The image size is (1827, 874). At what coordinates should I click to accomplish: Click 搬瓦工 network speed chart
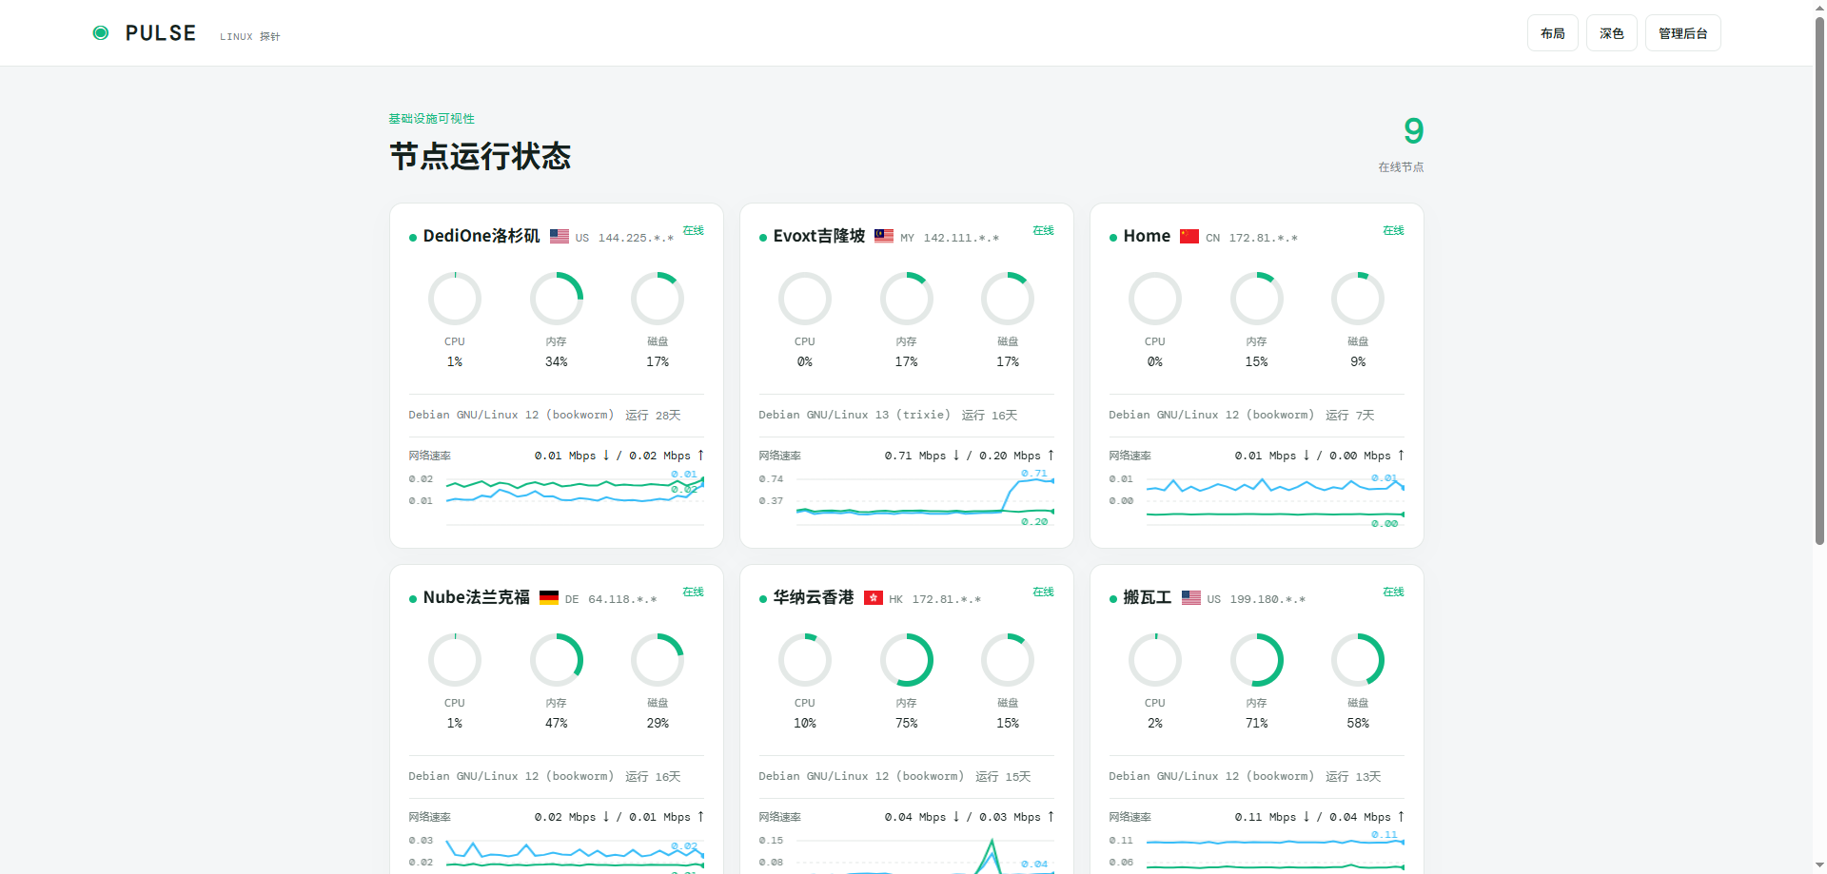(1257, 852)
